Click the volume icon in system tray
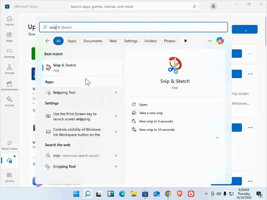267x200 pixels. (219, 194)
